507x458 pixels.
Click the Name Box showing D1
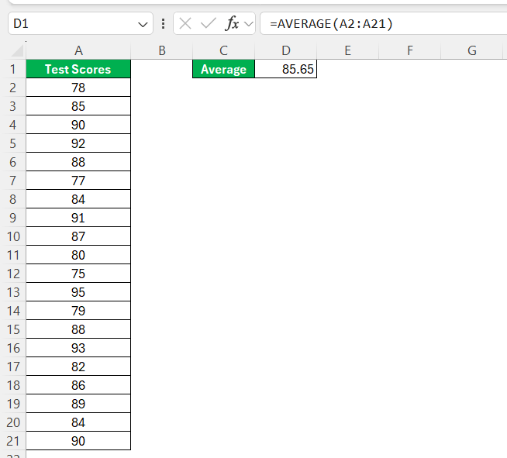[80, 23]
